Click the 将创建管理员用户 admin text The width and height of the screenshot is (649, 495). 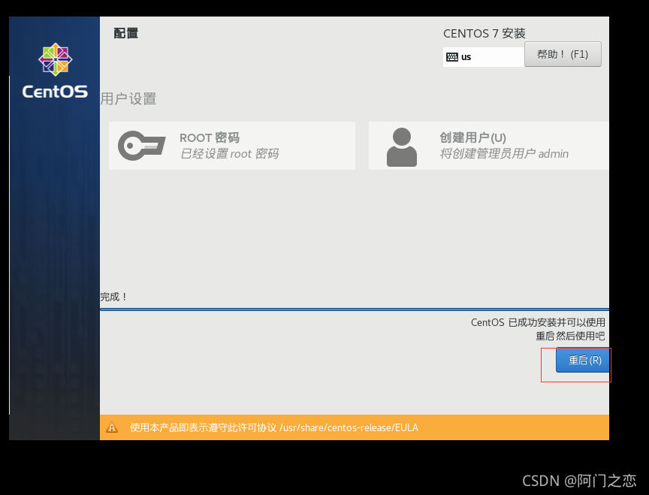504,153
